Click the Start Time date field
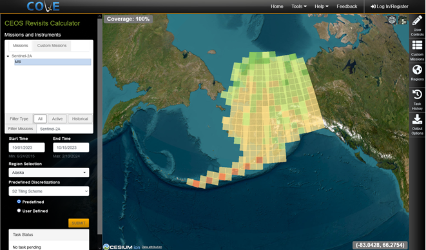 click(x=26, y=148)
